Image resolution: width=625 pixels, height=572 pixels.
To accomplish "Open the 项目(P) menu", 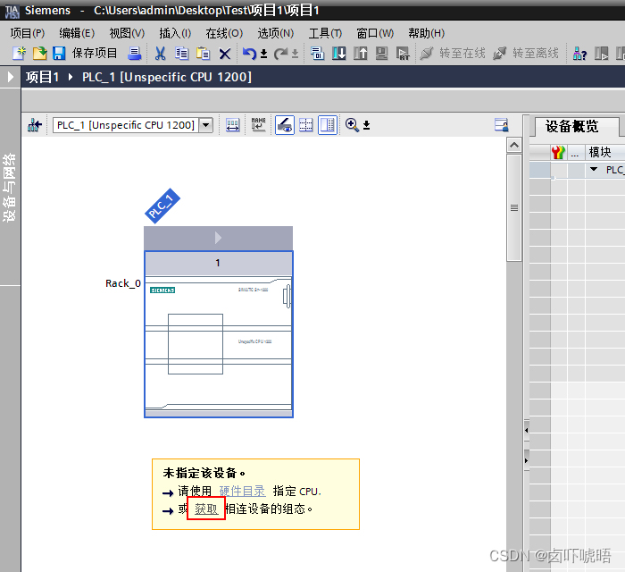I will tap(28, 33).
